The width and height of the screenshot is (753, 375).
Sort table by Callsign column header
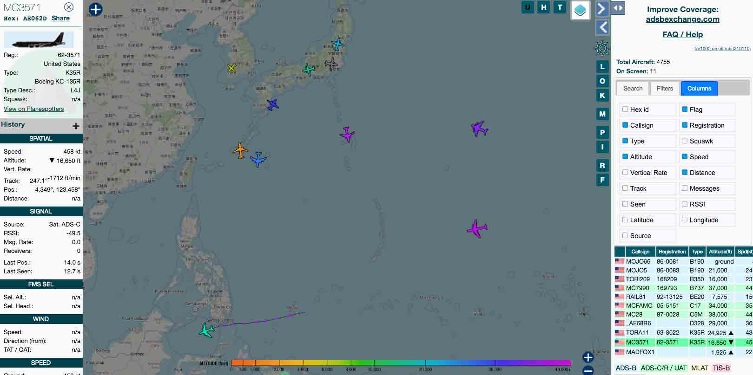pyautogui.click(x=640, y=252)
